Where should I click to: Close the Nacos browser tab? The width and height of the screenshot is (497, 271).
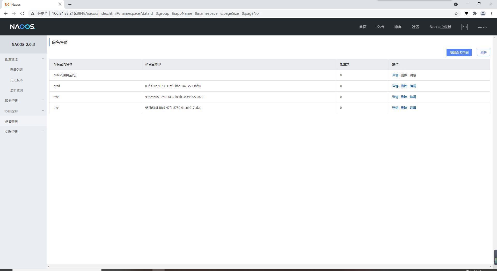(x=60, y=4)
